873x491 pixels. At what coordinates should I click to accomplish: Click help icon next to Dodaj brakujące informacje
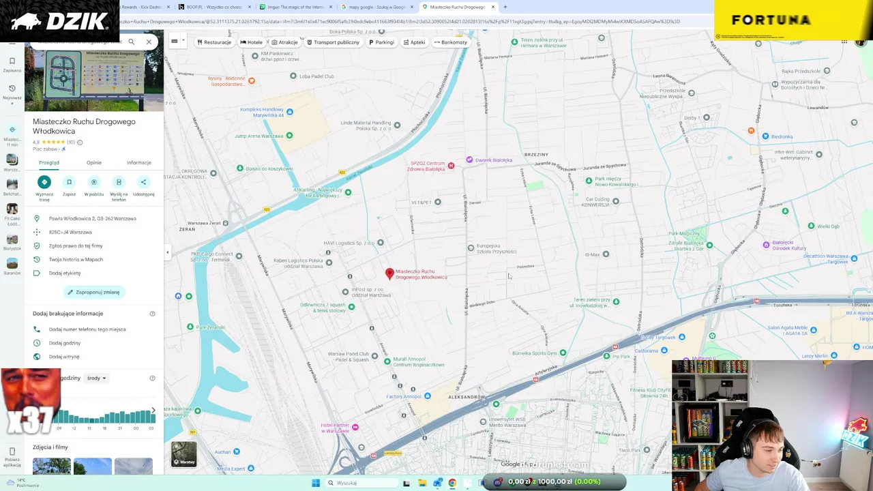[x=152, y=314]
